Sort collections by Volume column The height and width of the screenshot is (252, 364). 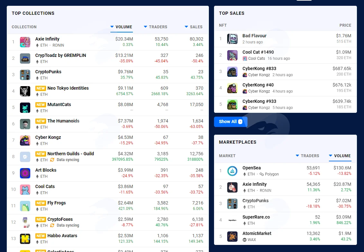click(121, 27)
